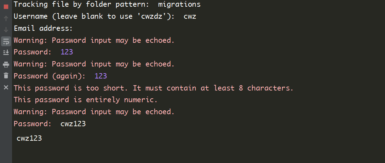
Task: Close the run tab with the X icon
Action: click(6, 87)
